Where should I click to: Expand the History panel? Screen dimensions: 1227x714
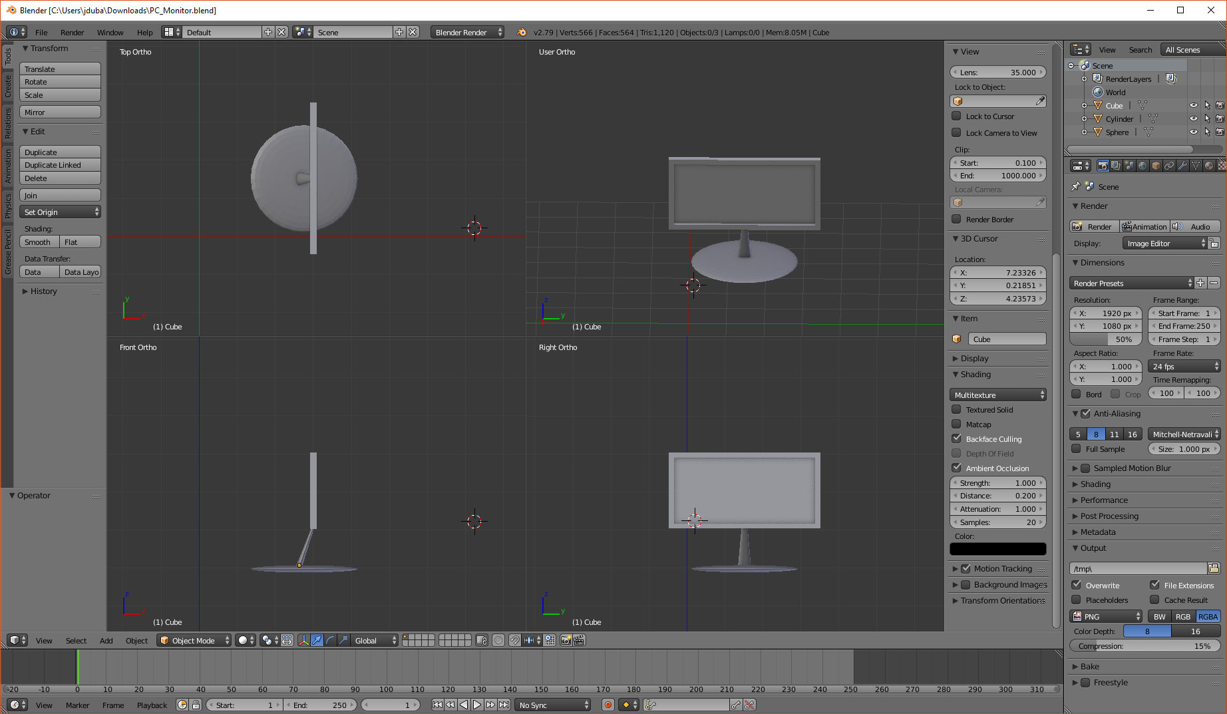coord(43,291)
